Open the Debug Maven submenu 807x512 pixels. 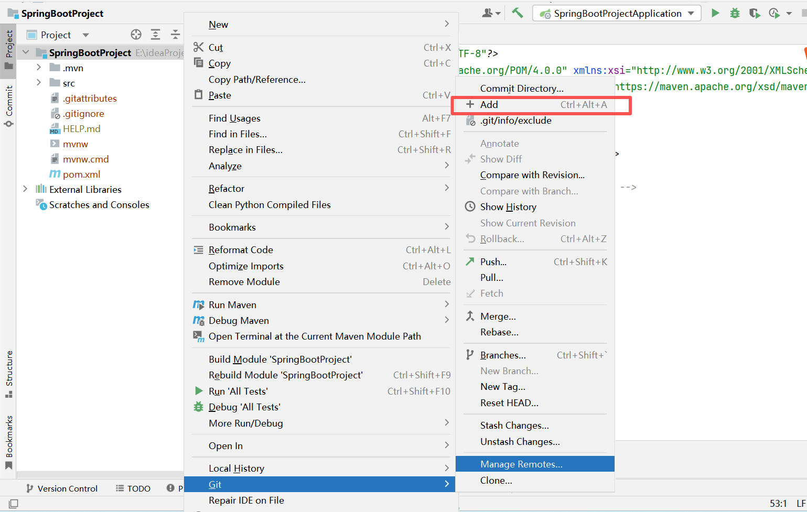point(321,321)
